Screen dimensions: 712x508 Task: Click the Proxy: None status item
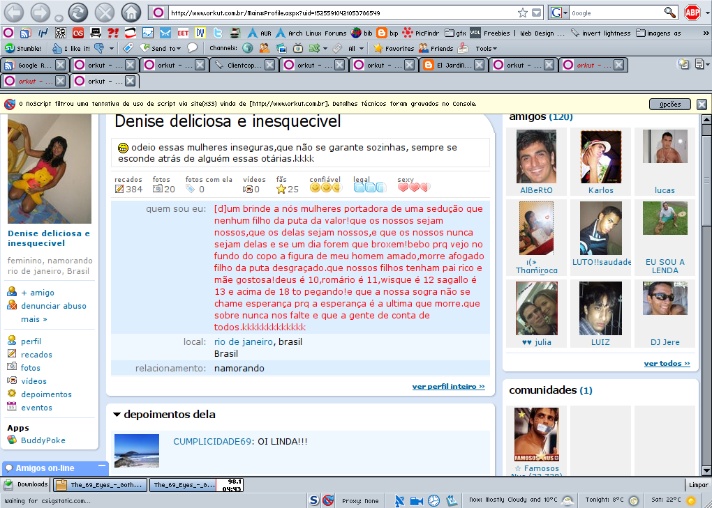click(x=360, y=501)
